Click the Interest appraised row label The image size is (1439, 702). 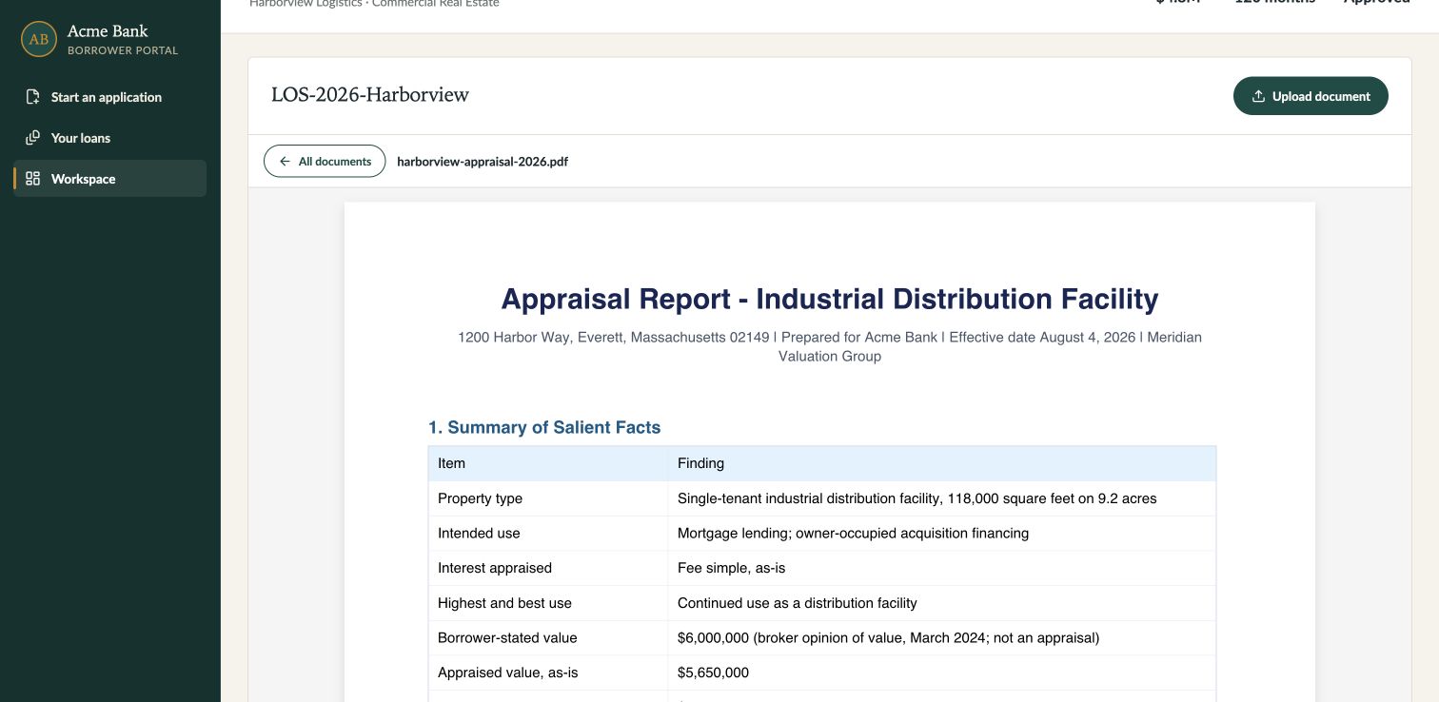(x=495, y=568)
